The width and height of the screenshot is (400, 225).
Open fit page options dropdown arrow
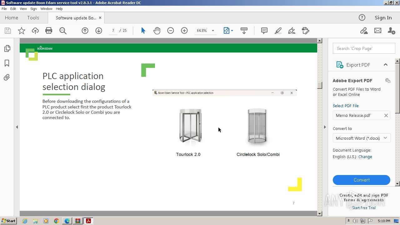pos(232,31)
